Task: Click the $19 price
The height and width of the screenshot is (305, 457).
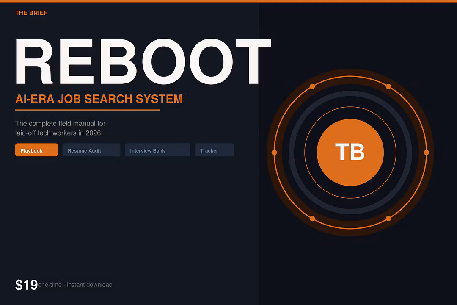Action: 26,285
